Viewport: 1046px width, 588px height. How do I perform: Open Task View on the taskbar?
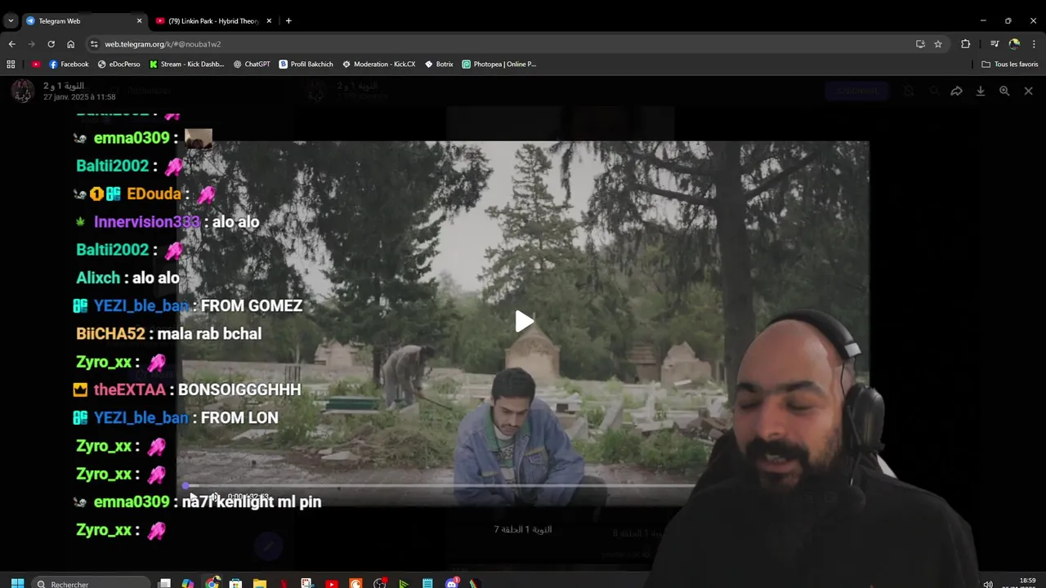164,583
